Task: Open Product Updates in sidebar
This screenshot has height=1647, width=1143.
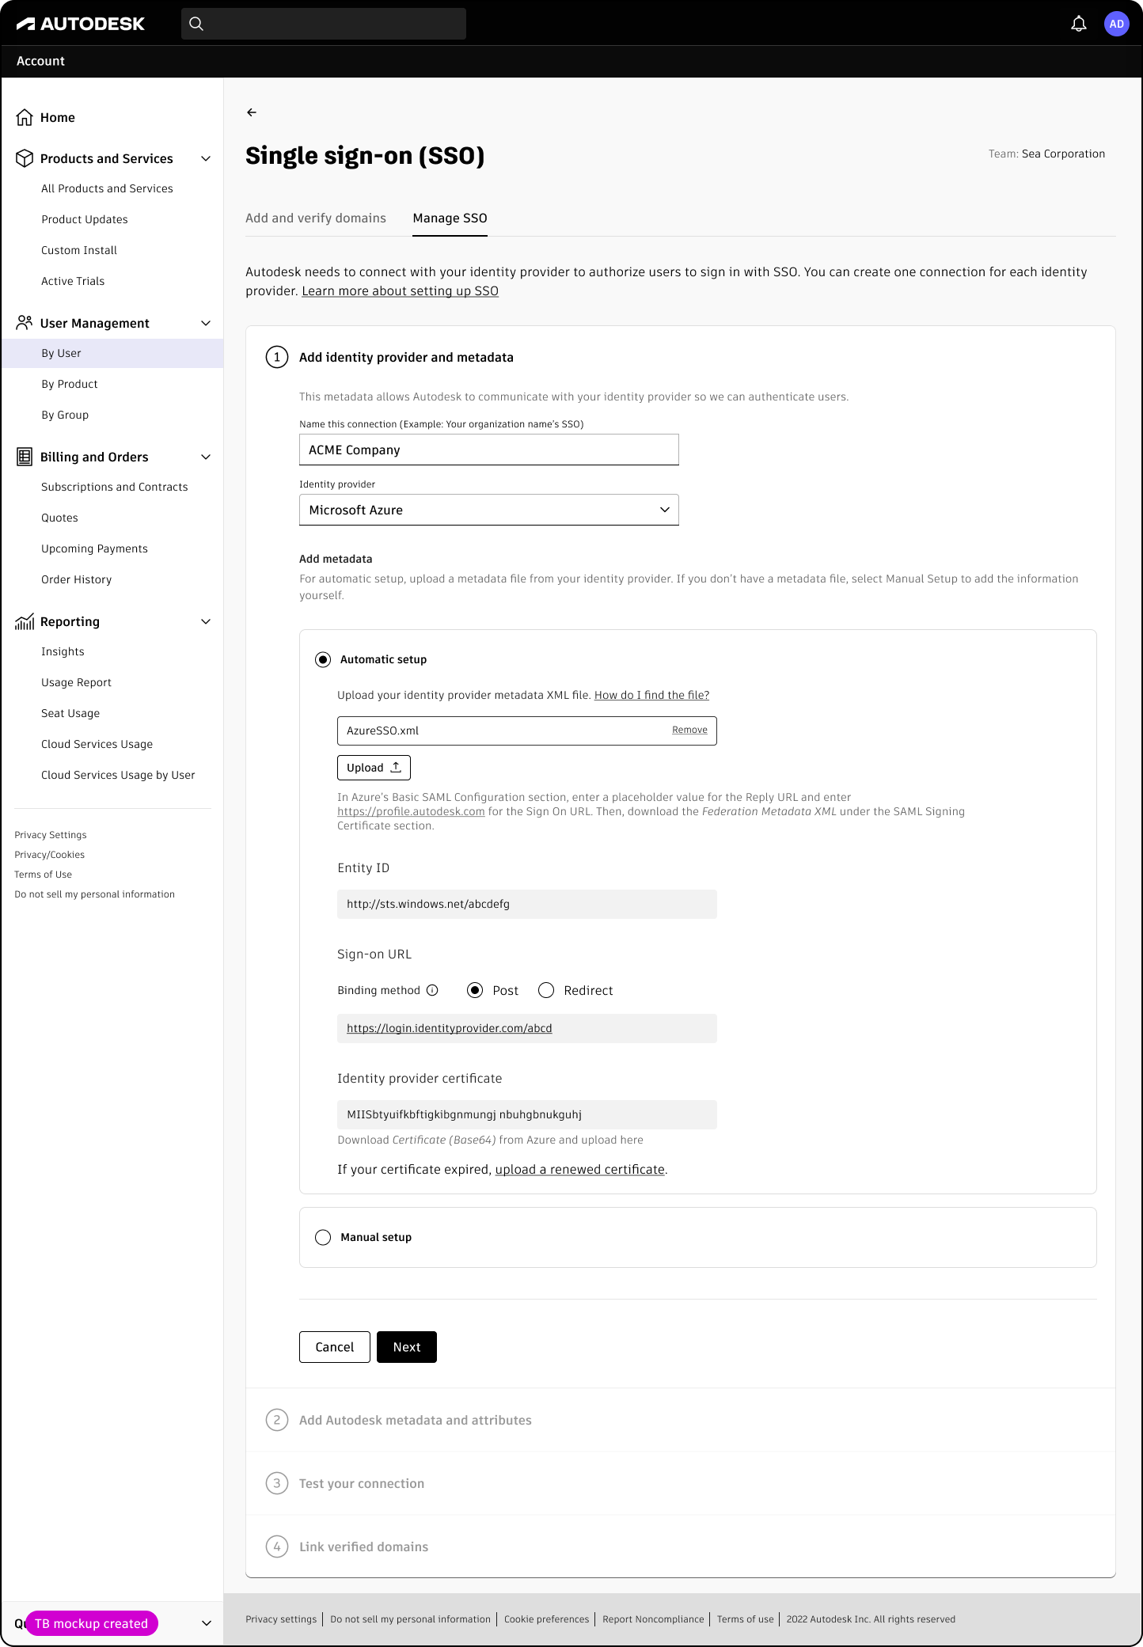Action: point(85,219)
